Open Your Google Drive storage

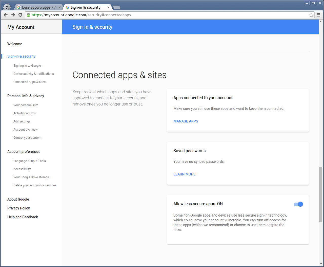pos(31,177)
